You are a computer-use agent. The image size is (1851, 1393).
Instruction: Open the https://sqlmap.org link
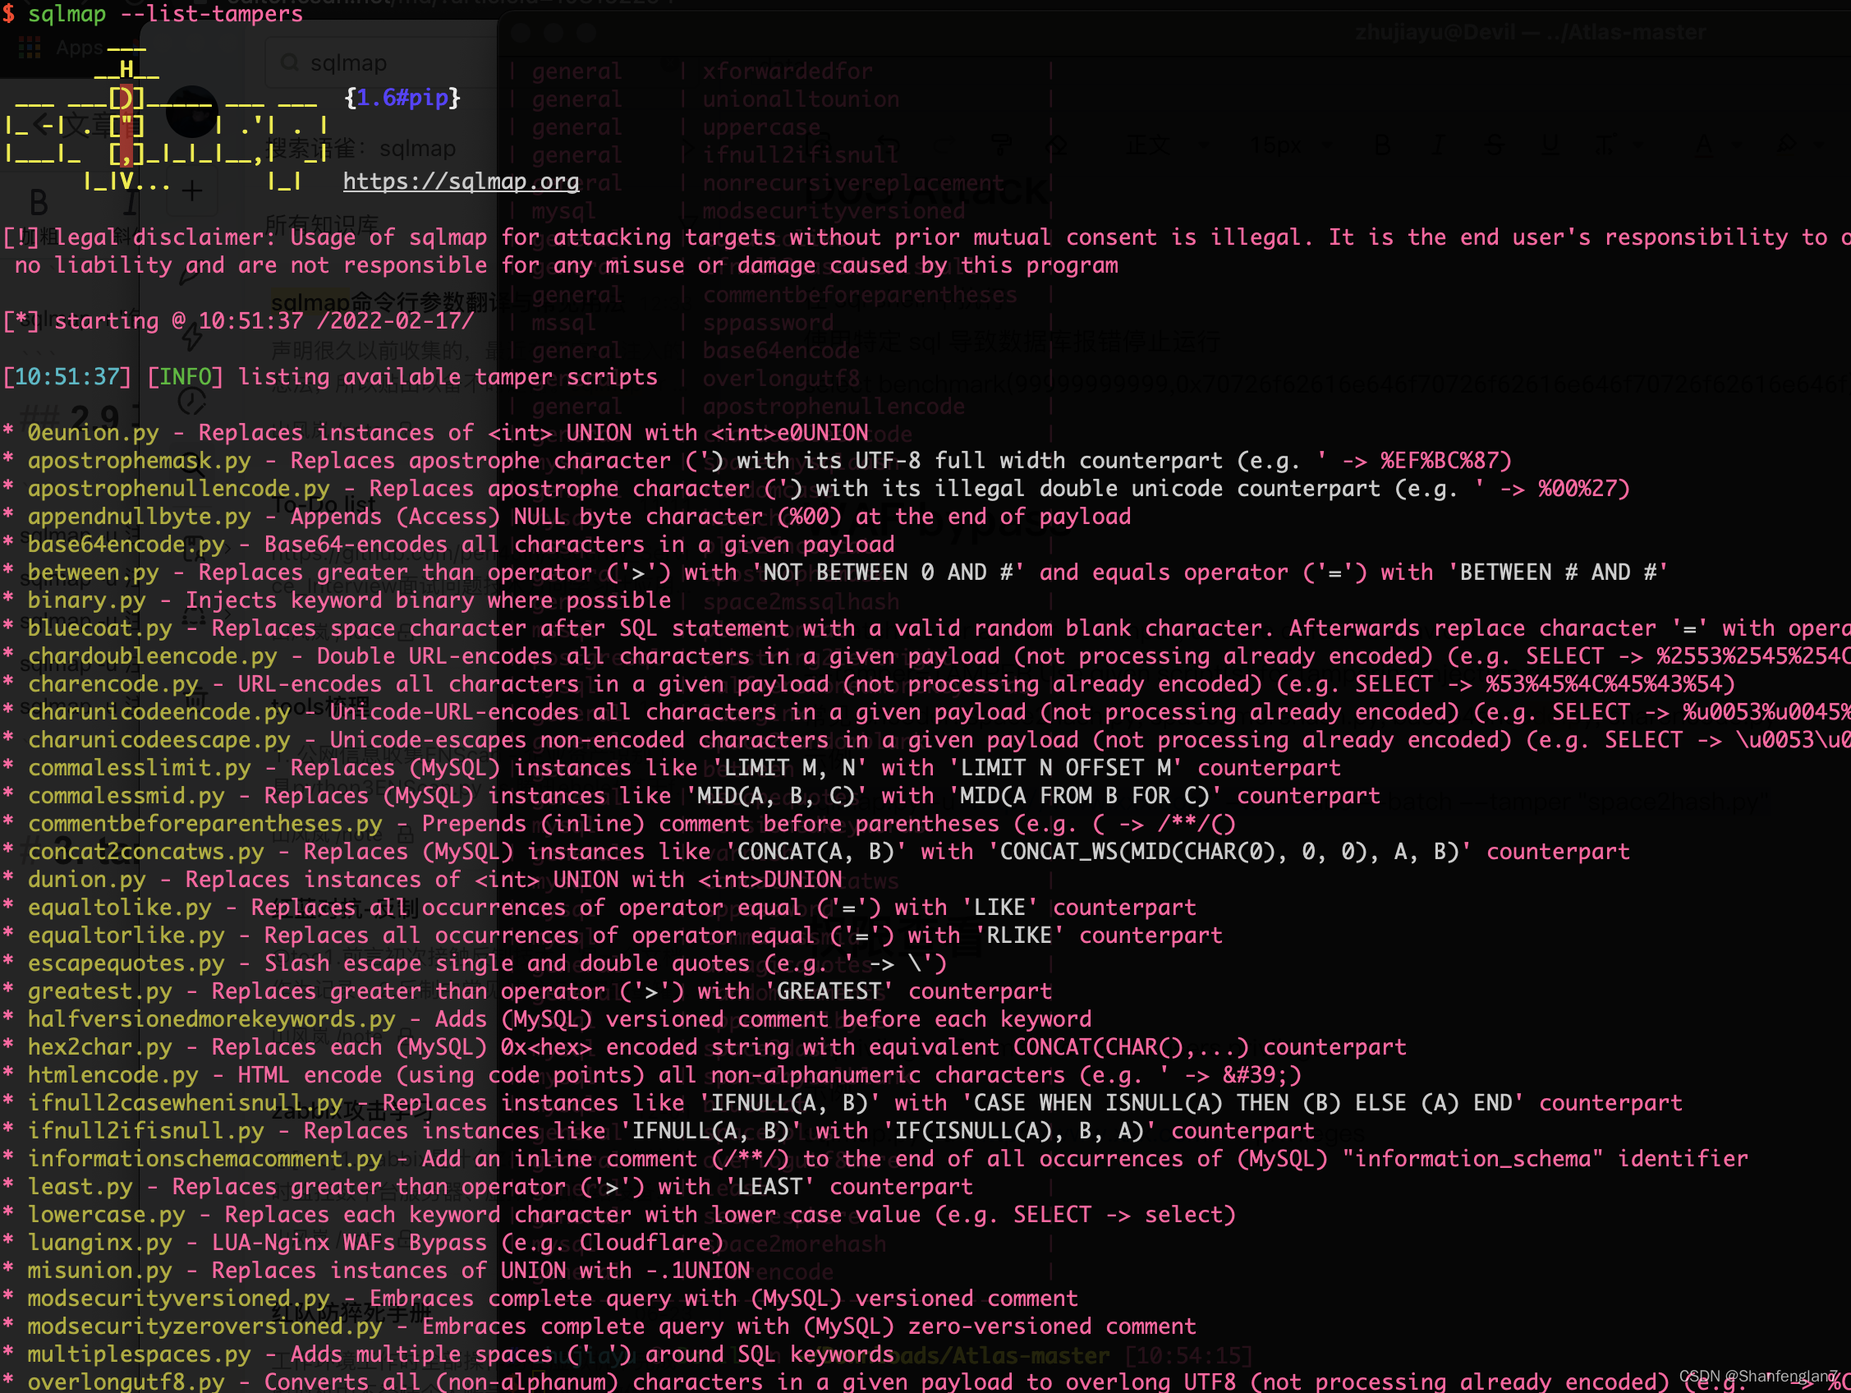point(460,182)
